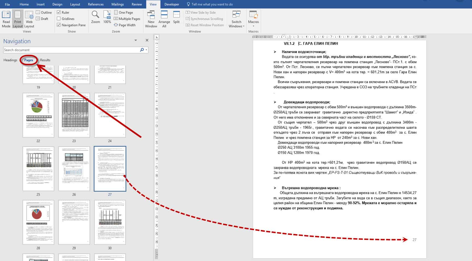The image size is (472, 261).
Task: Show Headings in Navigation pane
Action: [10, 60]
